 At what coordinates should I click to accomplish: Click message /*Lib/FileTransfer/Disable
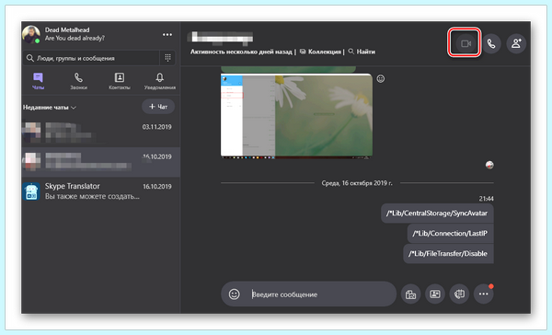coord(448,254)
